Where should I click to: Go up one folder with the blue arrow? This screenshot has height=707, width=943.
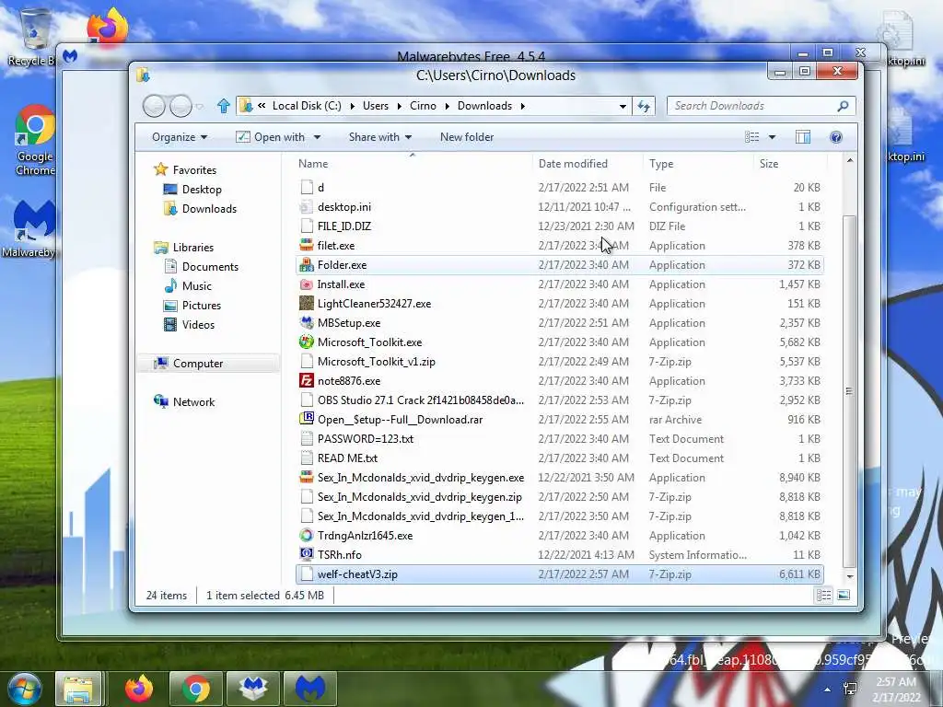(223, 106)
